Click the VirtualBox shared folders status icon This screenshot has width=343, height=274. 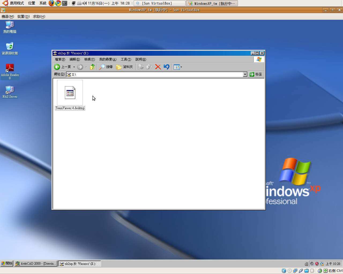[x=306, y=271]
